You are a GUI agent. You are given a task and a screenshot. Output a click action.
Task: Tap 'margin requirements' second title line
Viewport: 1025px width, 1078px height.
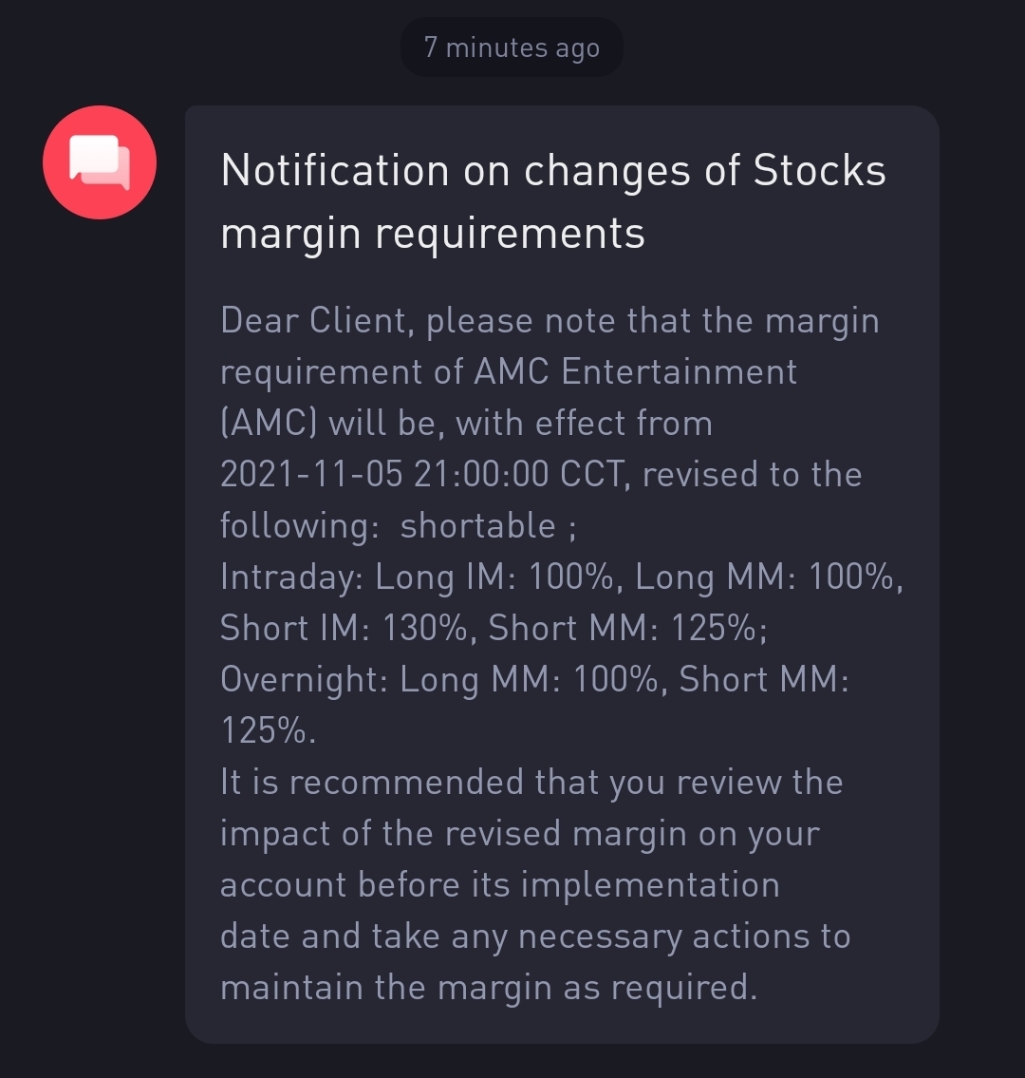(x=433, y=235)
